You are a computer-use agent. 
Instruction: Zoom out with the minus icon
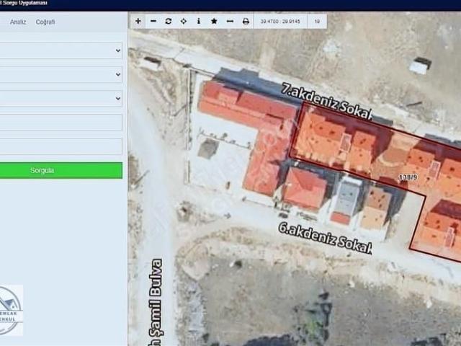(153, 21)
